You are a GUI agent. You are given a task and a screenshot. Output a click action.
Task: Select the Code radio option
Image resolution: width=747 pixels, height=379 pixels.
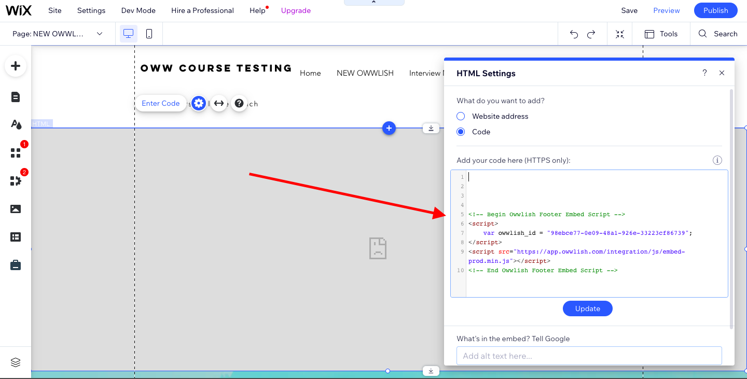461,132
